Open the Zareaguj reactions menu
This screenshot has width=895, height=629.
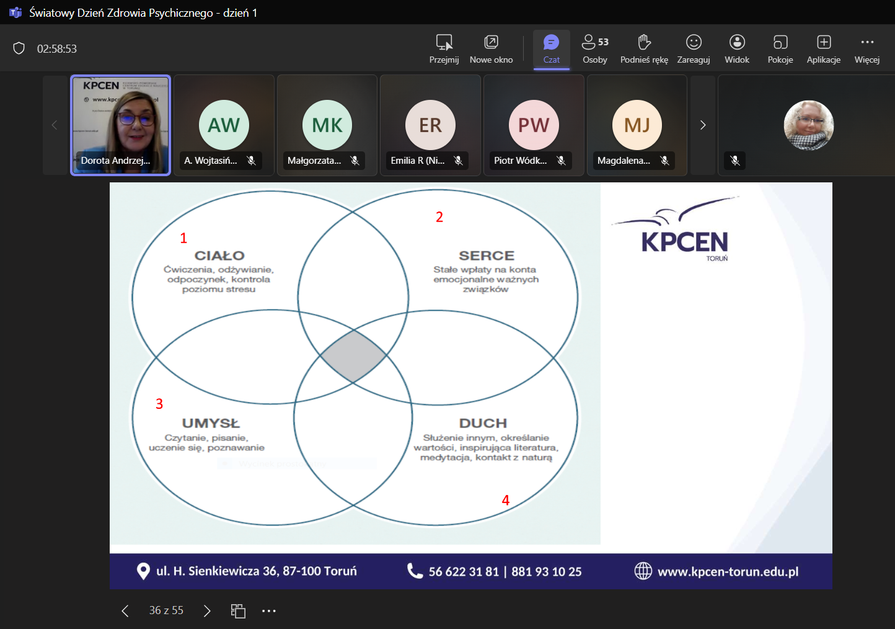point(694,49)
